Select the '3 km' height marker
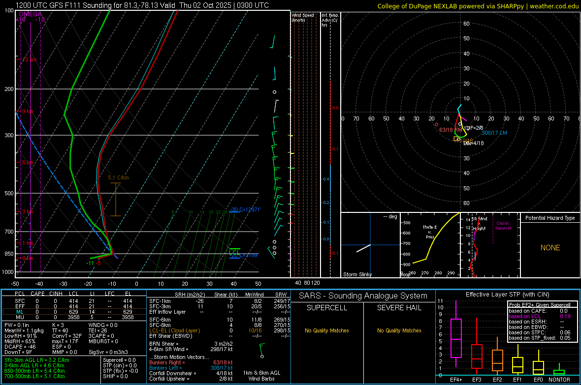 [28, 212]
